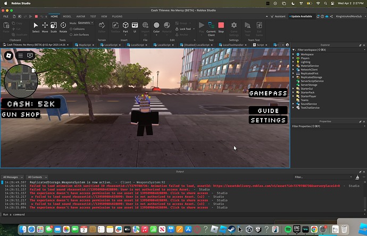Switch to the VIEW ribbon tab
The height and width of the screenshot is (236, 367).
tap(104, 16)
